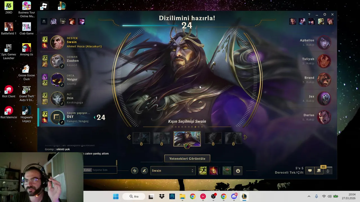
Task: Open the Wi-Fi network tray icon
Action: point(324,196)
